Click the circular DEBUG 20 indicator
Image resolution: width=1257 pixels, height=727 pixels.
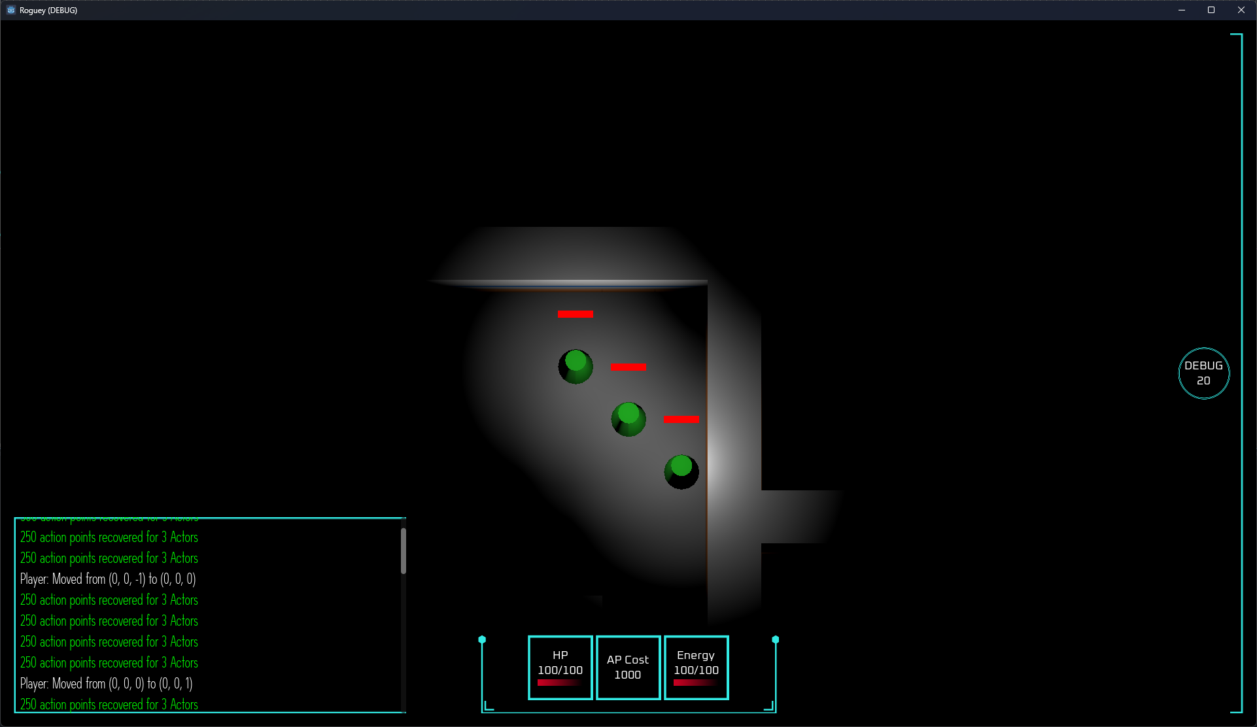click(x=1203, y=373)
